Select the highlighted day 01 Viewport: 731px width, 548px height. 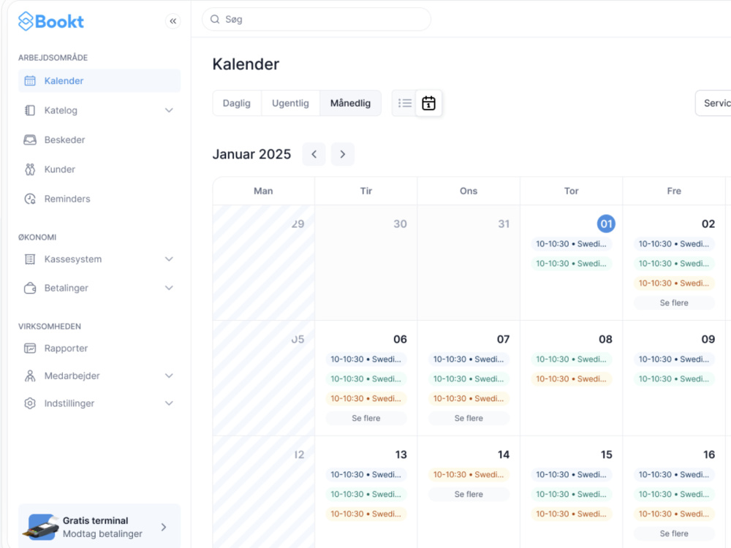(x=606, y=224)
